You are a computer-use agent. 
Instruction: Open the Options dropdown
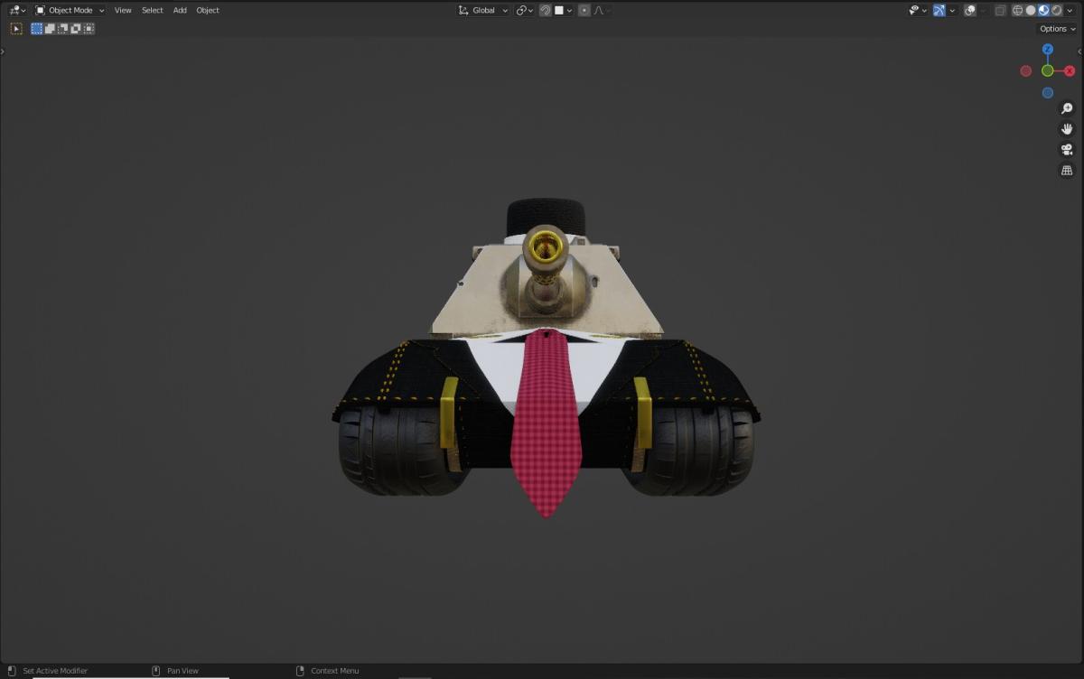coord(1058,29)
